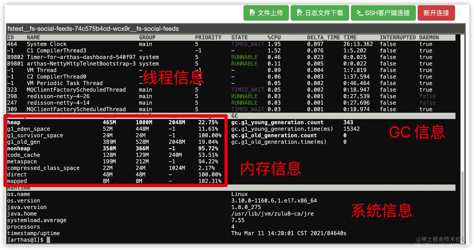Image resolution: width=474 pixels, height=250 pixels.
Task: Click the os.version value 3.10.0-1160.6.1.el7.x86_64
Action: pos(274,201)
